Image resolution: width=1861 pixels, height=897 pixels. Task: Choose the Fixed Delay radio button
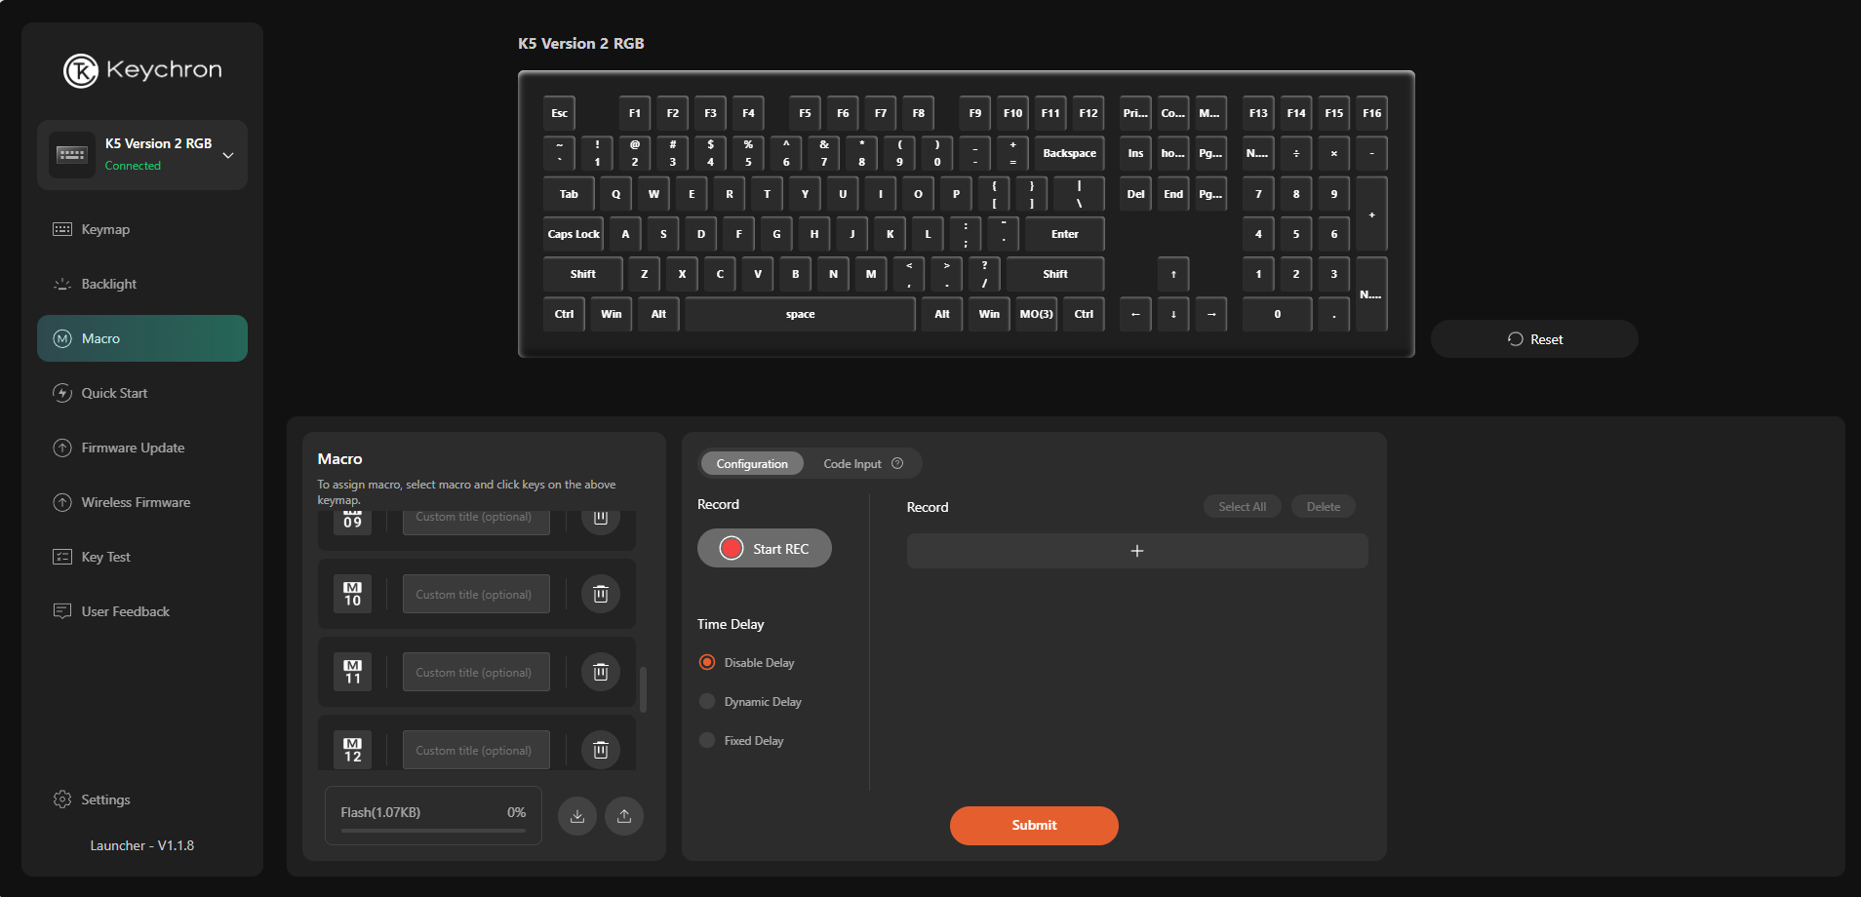pos(707,741)
